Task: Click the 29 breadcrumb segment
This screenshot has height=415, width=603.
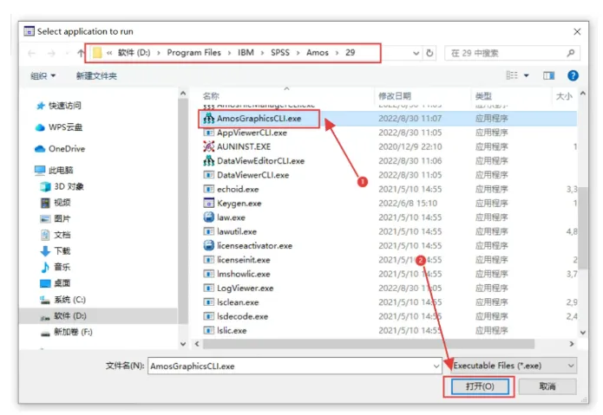Action: 350,53
